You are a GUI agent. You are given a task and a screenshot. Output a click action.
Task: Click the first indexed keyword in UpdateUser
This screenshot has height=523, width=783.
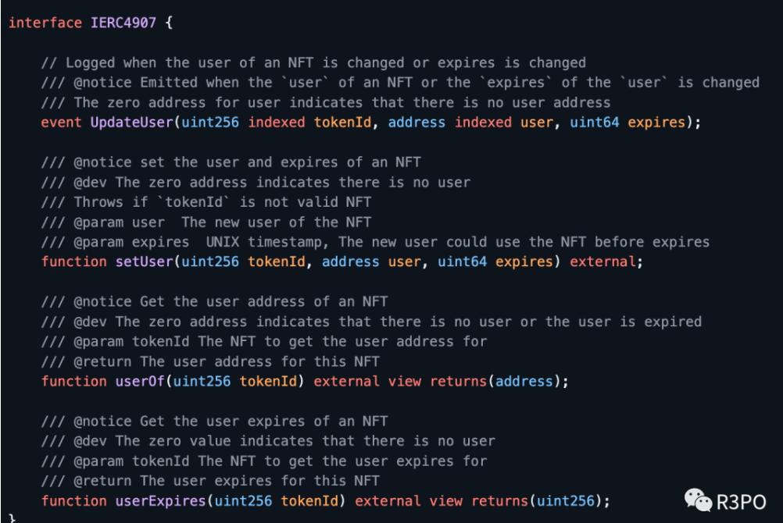click(277, 123)
